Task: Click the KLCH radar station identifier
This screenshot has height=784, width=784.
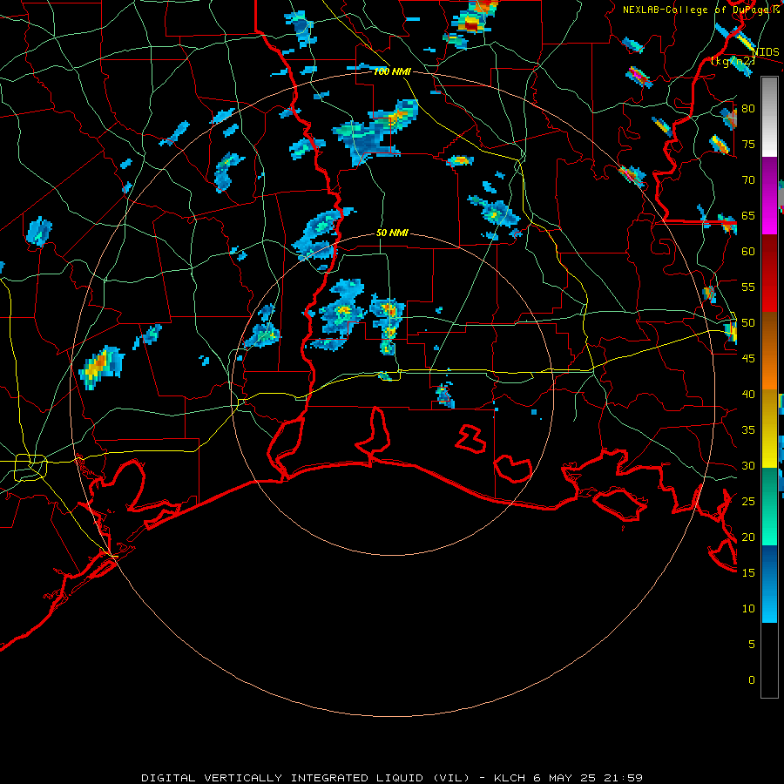Action: 510,778
